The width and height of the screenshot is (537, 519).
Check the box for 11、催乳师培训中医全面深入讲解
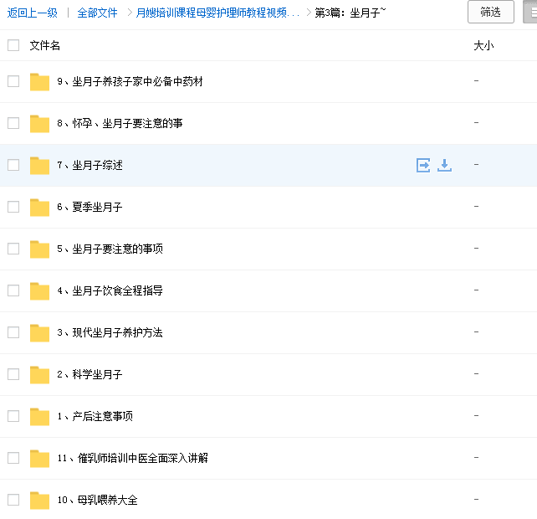[13, 458]
